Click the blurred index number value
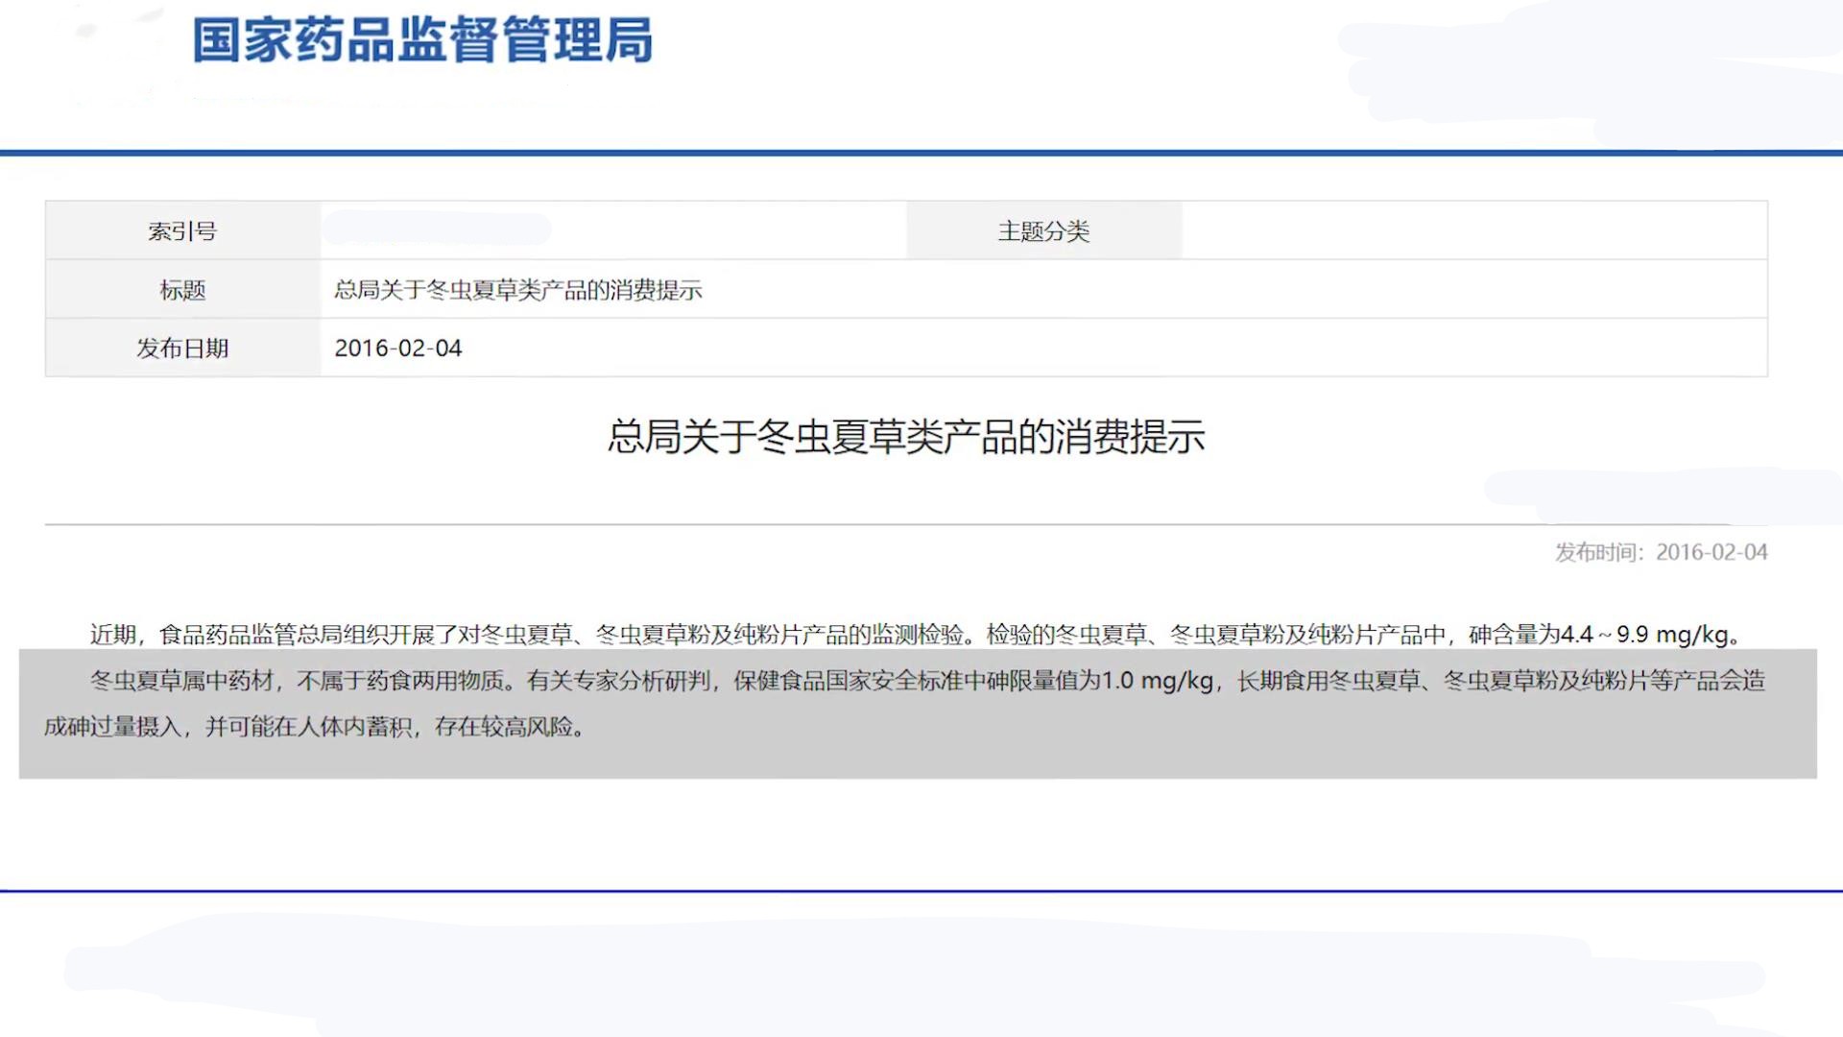Screen dimensions: 1843x1037 [438, 229]
